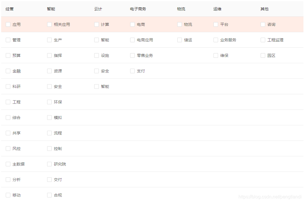Tick the 物流 checkbox in highlighted row
Viewport: 304px width, 202px height.
click(x=180, y=24)
